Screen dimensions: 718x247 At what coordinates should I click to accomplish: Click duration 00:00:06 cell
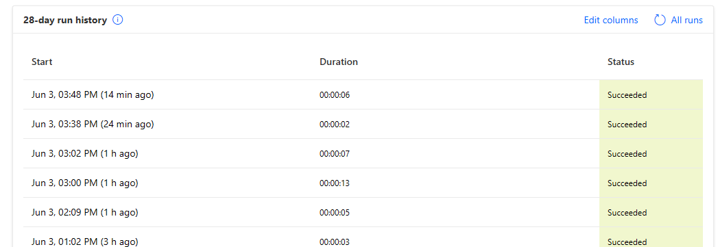[x=334, y=95]
